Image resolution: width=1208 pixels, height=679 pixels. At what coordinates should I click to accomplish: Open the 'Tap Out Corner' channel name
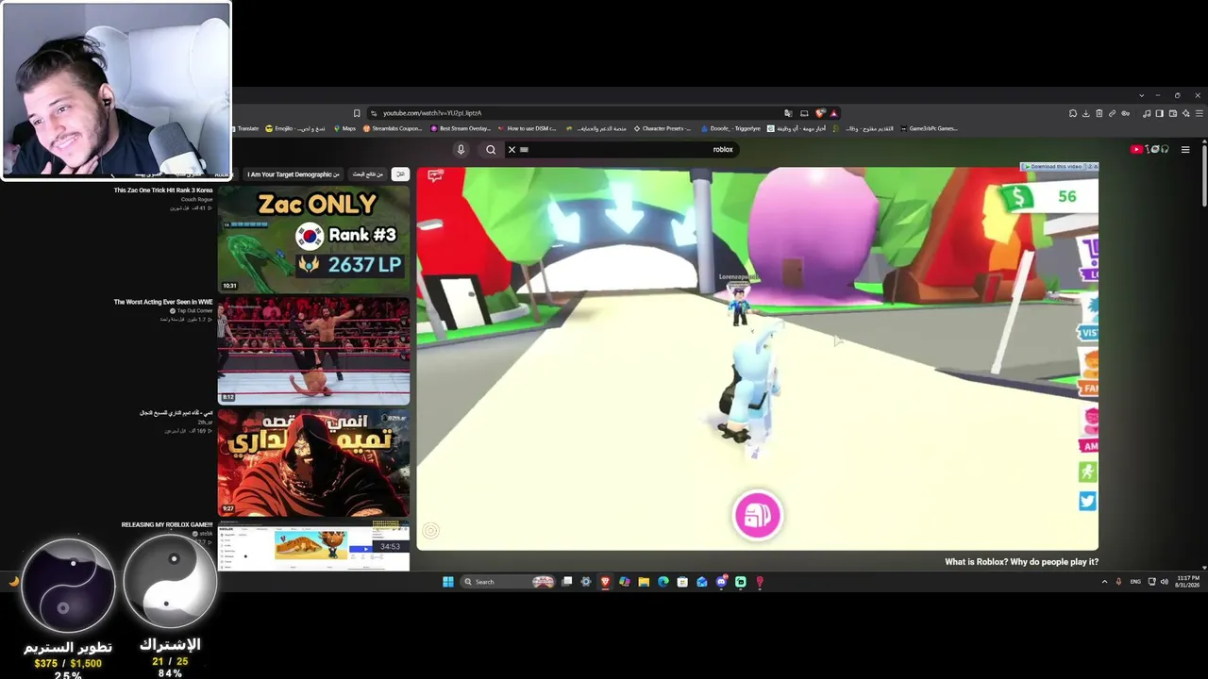click(x=194, y=310)
